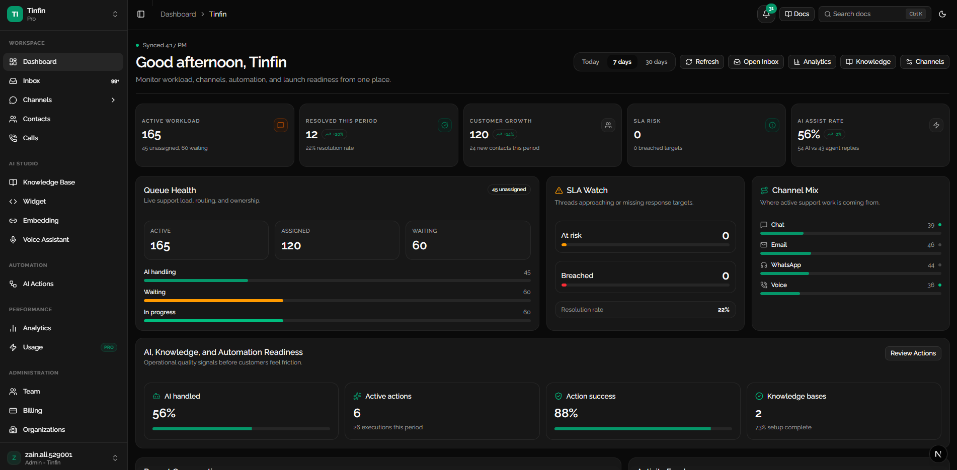Image resolution: width=957 pixels, height=470 pixels.
Task: Click the Chat channel icon in Channel Mix
Action: (x=764, y=225)
